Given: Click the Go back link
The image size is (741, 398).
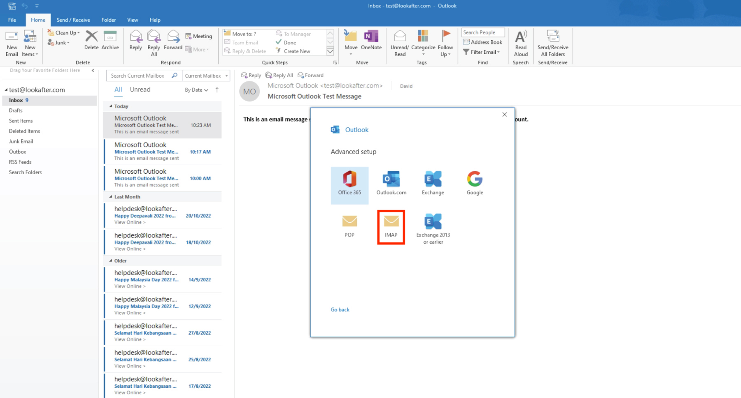Looking at the screenshot, I should click(340, 310).
